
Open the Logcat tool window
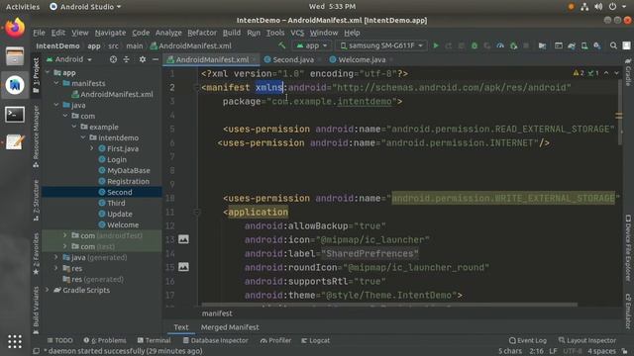315,340
